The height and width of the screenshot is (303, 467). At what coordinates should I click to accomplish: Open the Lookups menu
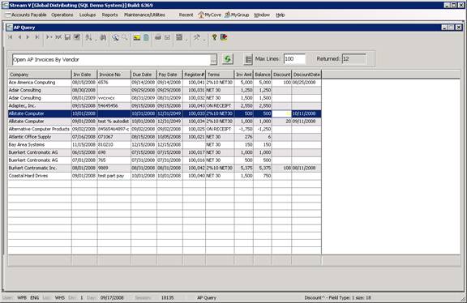tap(88, 15)
